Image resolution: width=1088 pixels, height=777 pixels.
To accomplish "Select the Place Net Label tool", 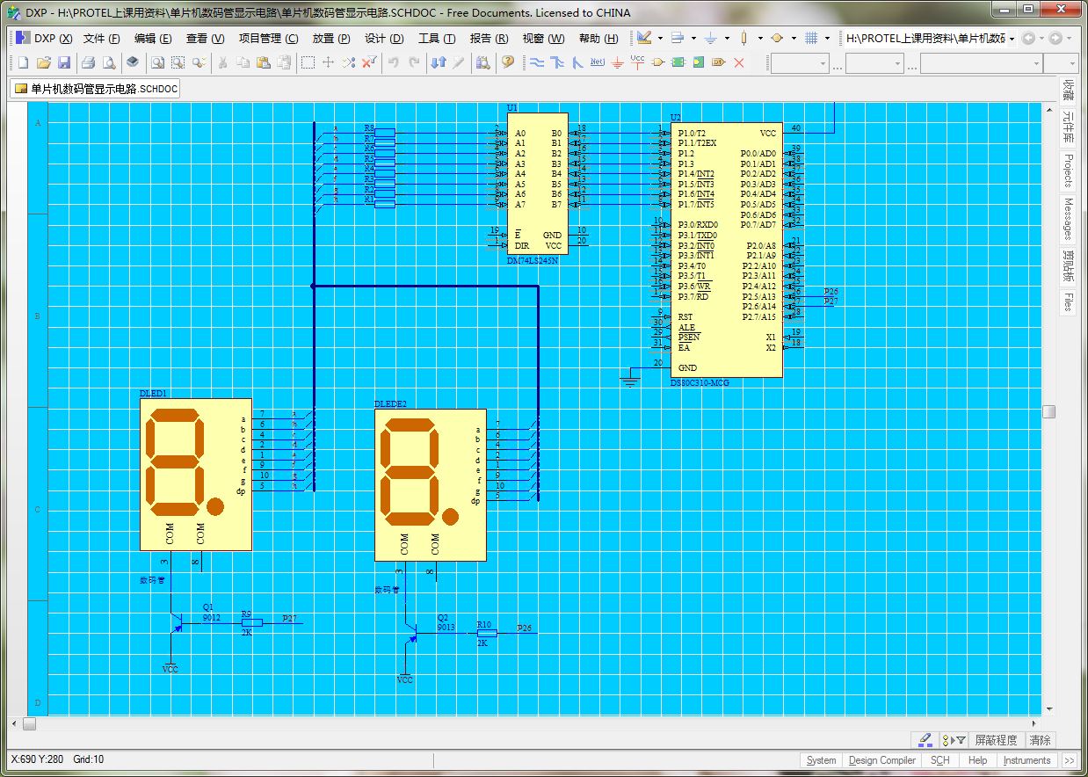I will (x=598, y=62).
